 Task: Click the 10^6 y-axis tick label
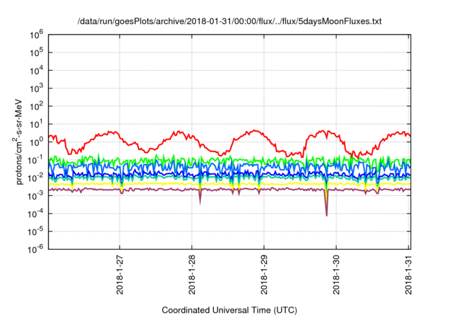tap(36, 35)
